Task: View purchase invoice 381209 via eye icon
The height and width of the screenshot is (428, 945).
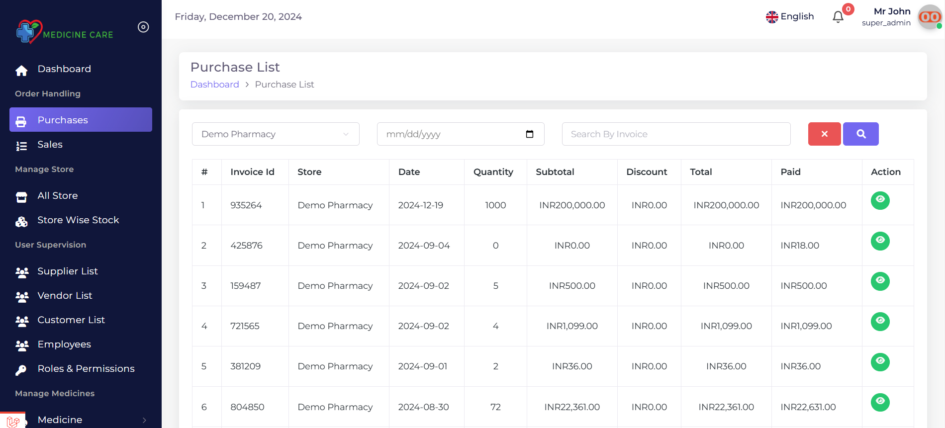Action: pos(880,361)
